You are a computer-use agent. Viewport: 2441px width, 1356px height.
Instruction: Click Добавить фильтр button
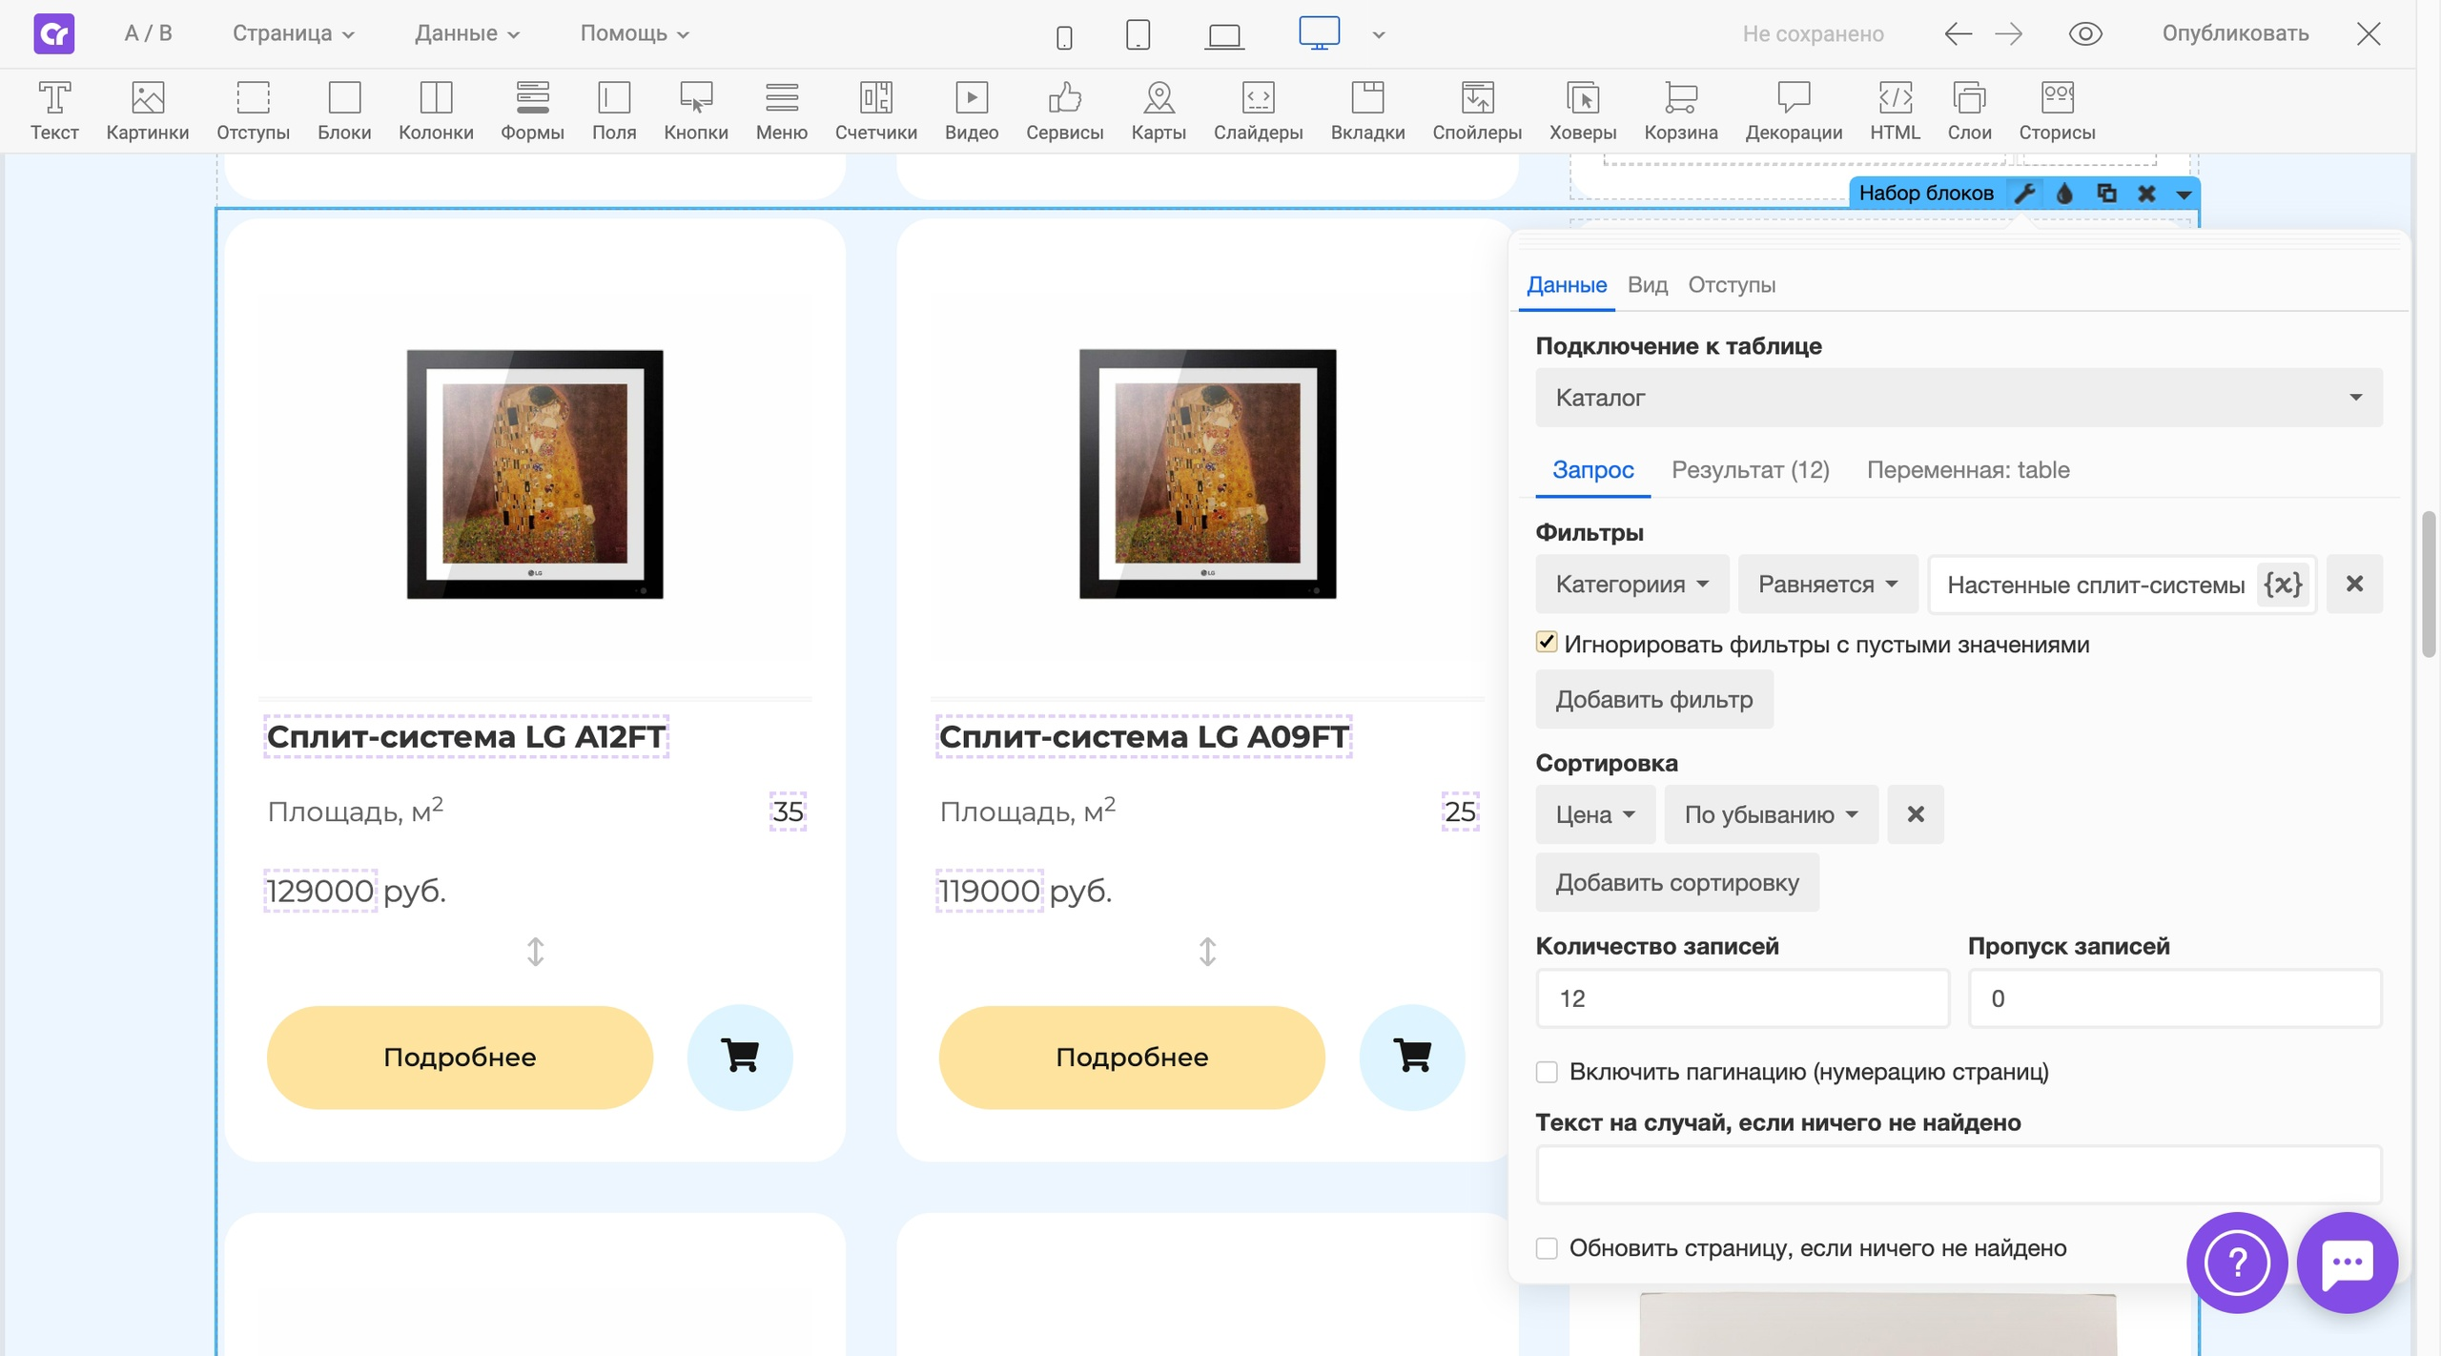coord(1654,700)
